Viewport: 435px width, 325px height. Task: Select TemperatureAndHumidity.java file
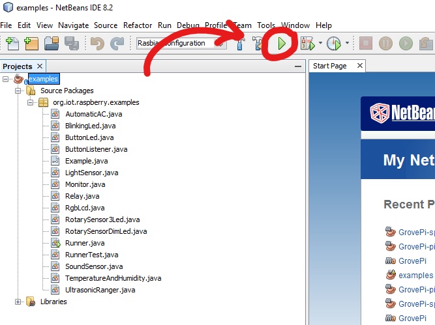pos(113,278)
